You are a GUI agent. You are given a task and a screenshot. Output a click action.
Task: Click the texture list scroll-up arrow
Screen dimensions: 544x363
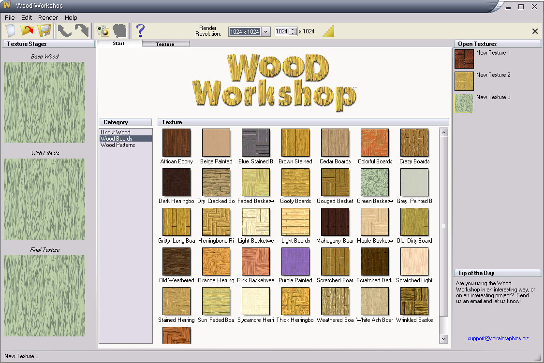[x=443, y=132]
